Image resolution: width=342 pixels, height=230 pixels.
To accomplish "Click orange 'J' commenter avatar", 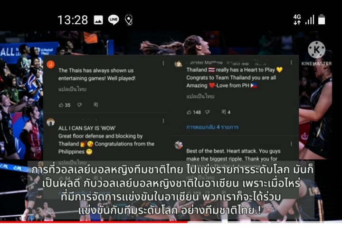I will pyautogui.click(x=51, y=64).
